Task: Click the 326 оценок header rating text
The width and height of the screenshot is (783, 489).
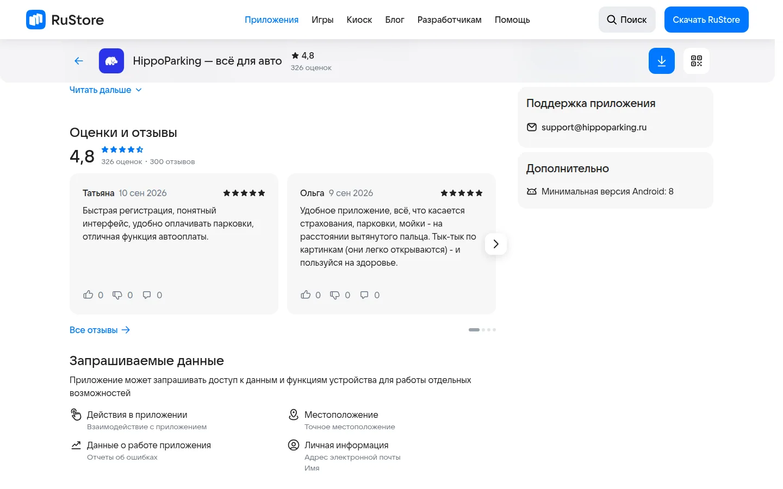Action: 311,68
